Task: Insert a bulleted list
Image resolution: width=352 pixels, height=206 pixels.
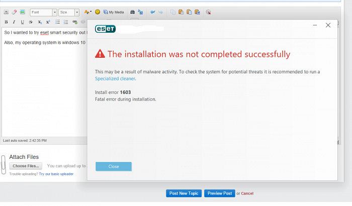Action: coord(58,22)
